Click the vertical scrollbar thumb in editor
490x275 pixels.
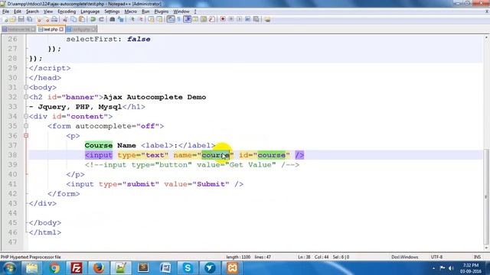(x=486, y=196)
